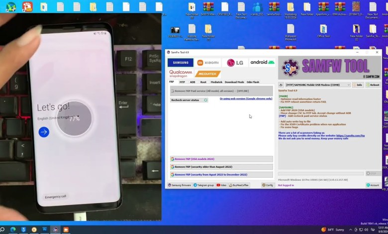Image resolution: width=388 pixels, height=234 pixels.
Task: Select the Samsung brand logo
Action: click(x=181, y=63)
